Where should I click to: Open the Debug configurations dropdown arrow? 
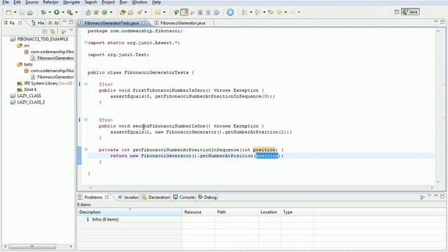(x=50, y=13)
